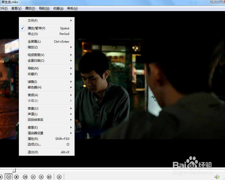Click the Pause button in playback bar
Viewport: 225px width, 180px height.
click(x=8, y=177)
